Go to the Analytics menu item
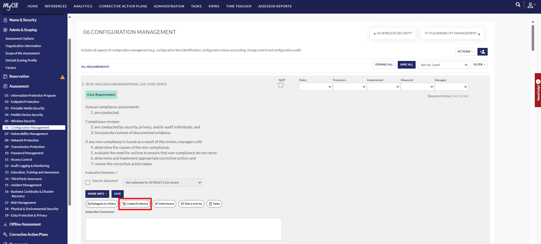Viewport: 541px width, 244px height. 83,6
